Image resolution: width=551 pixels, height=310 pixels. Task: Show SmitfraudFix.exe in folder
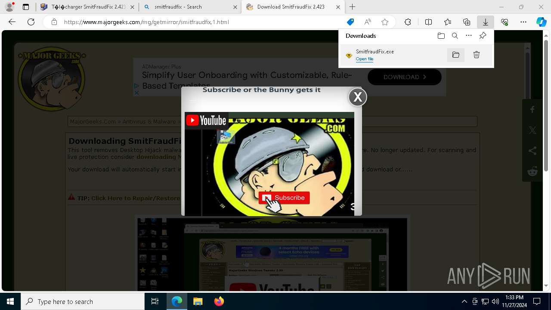(456, 55)
